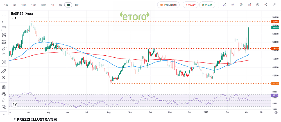The width and height of the screenshot is (281, 122).
Task: Switch to the 4h timeframe
Action: (60, 5)
